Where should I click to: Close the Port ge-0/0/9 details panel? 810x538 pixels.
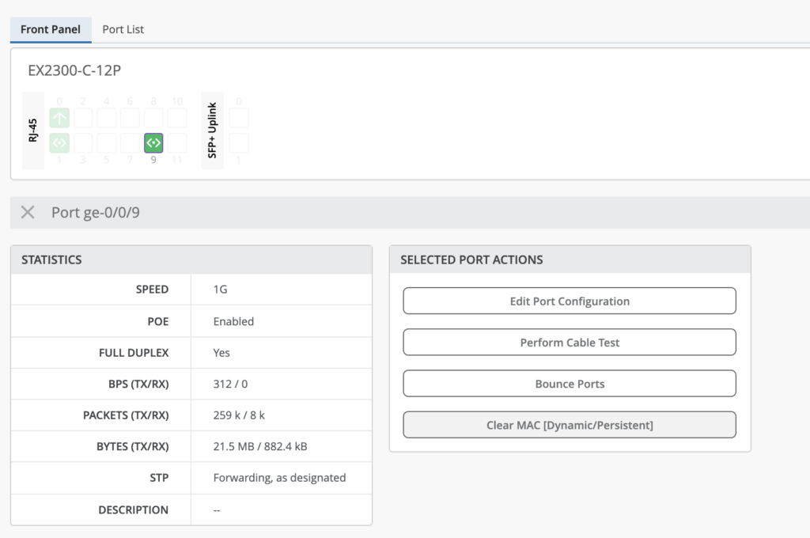click(28, 212)
